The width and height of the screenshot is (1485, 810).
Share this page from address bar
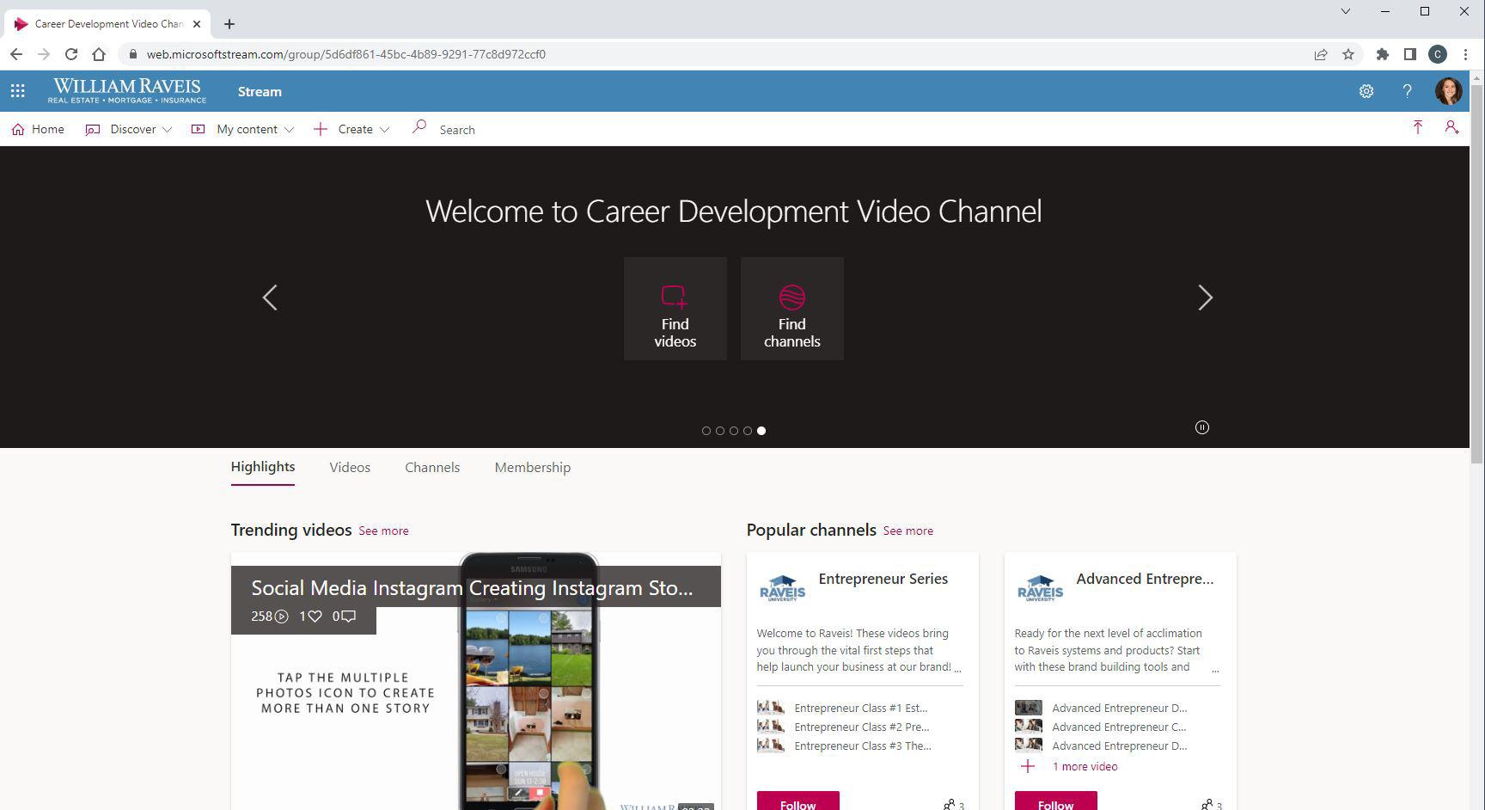pyautogui.click(x=1321, y=54)
